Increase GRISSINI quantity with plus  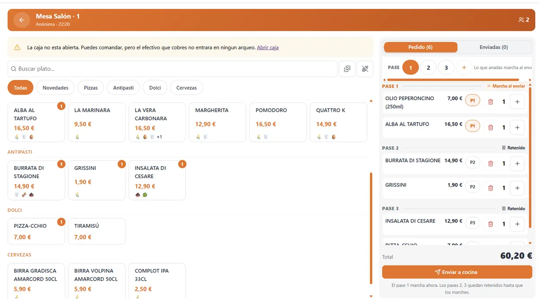pos(517,188)
